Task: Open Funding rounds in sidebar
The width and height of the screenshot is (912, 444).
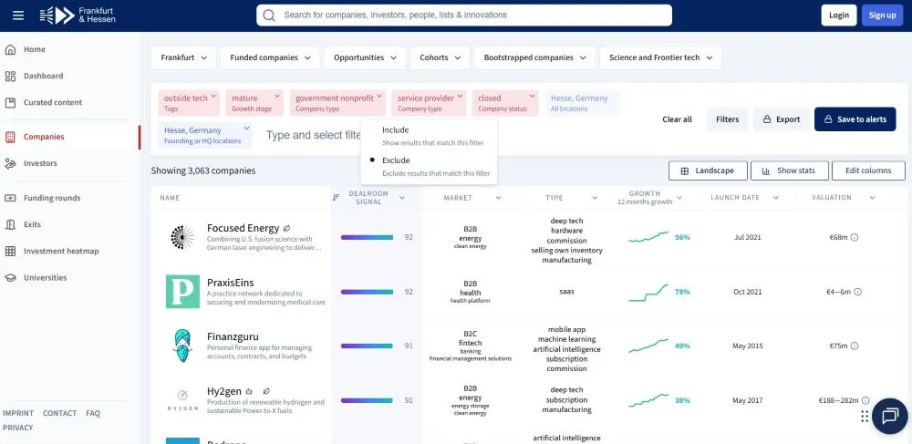Action: tap(52, 198)
